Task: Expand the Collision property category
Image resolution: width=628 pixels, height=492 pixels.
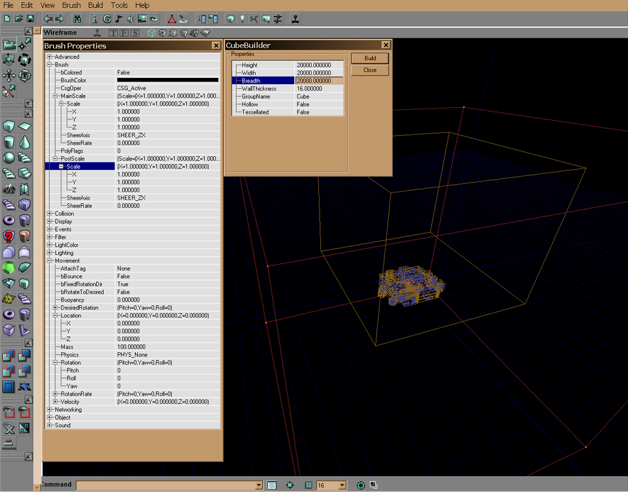Action: tap(49, 214)
